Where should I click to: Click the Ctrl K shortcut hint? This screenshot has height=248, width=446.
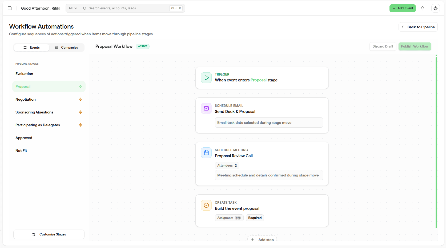click(x=176, y=8)
